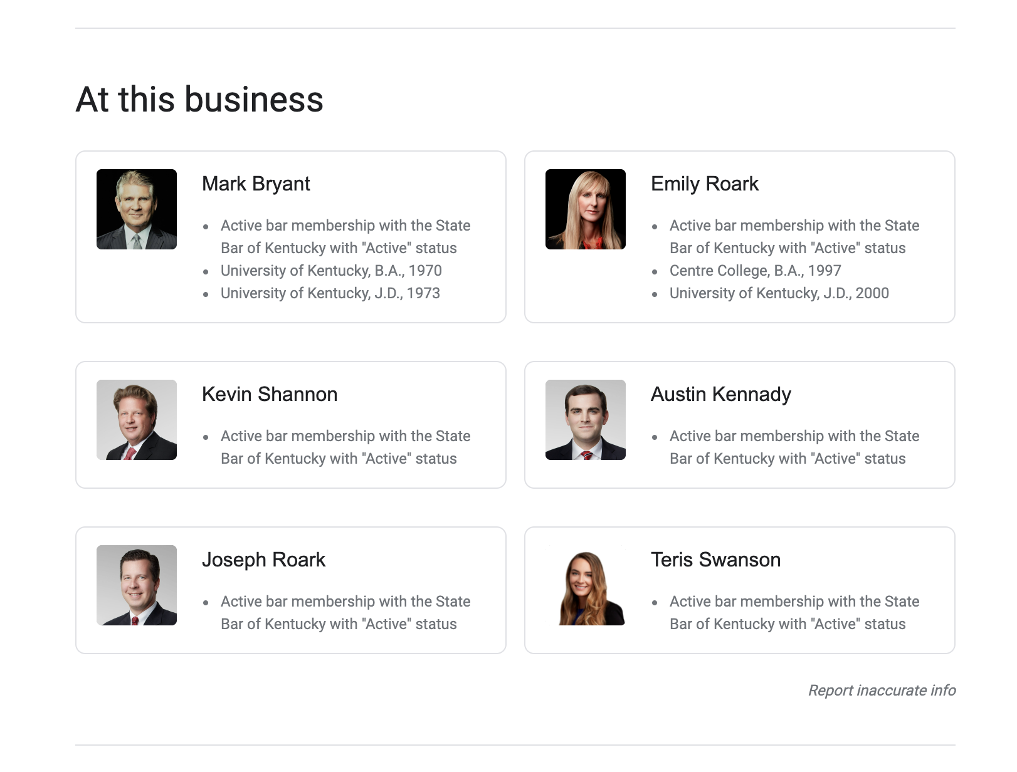The image size is (1017, 772).
Task: Click Kevin Shannon's profile photo
Action: tap(137, 420)
